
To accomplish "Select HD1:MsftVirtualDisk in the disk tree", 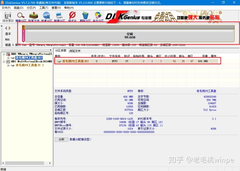I will click(x=32, y=62).
